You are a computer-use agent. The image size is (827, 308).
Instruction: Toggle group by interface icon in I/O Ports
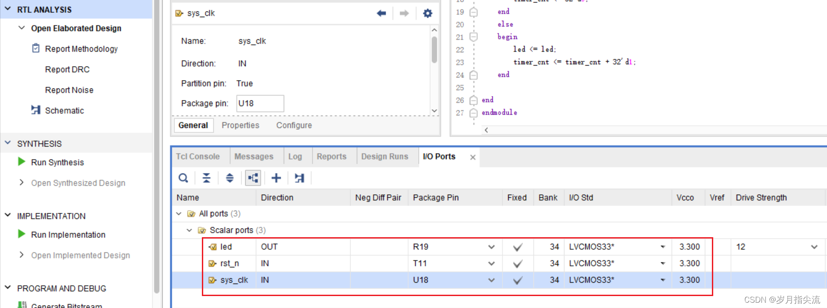click(x=253, y=178)
